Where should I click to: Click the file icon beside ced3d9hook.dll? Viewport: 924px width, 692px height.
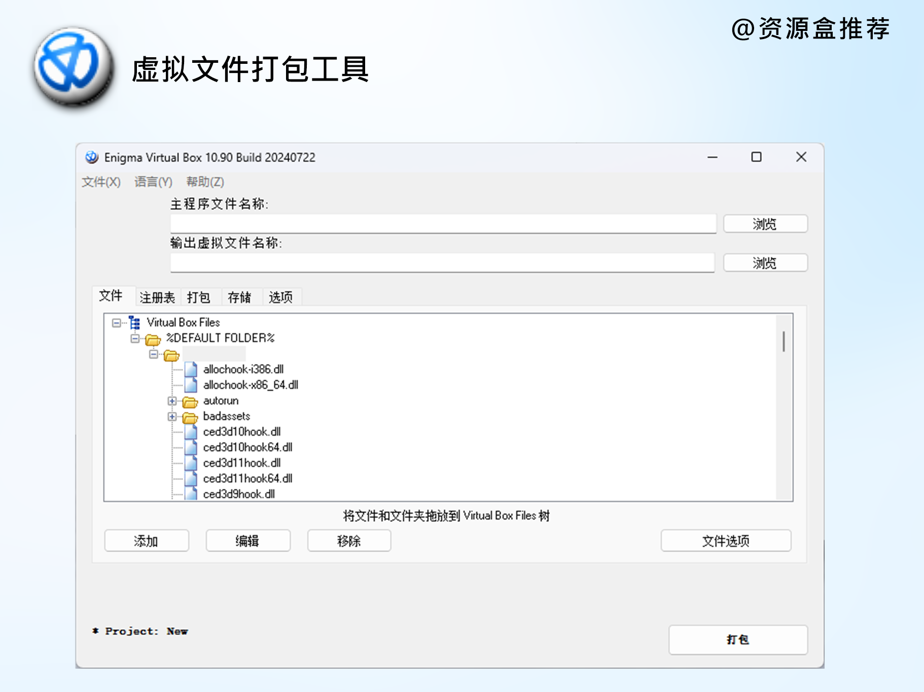tap(191, 494)
